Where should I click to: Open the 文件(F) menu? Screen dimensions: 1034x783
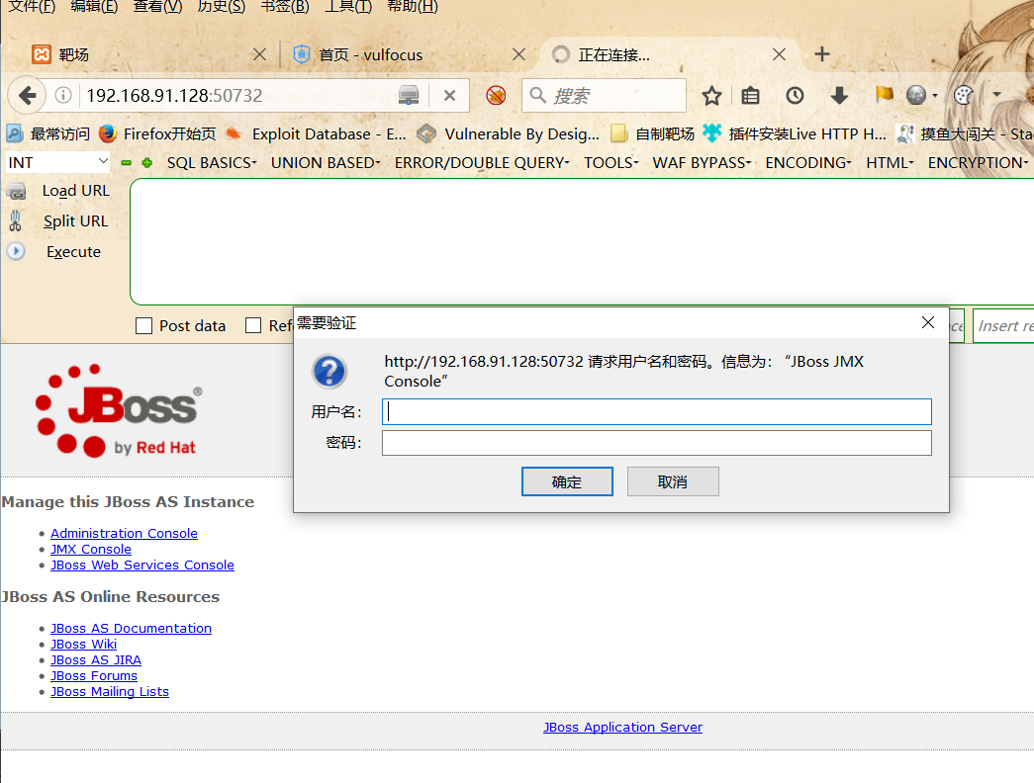[x=32, y=7]
